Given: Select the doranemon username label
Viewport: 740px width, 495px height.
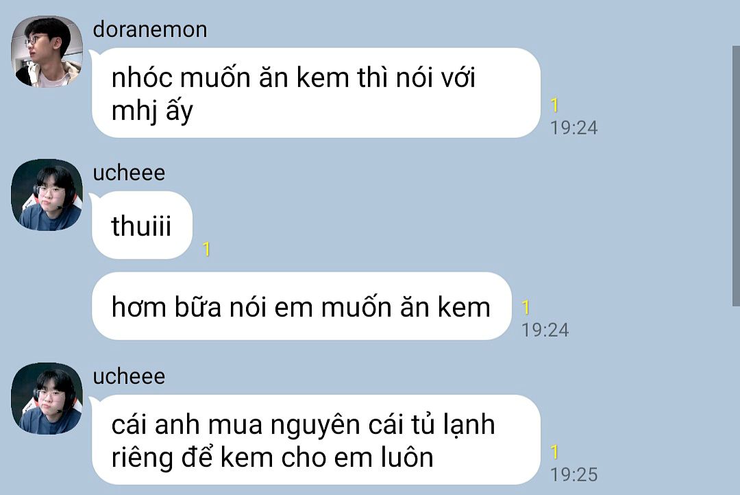Looking at the screenshot, I should [149, 29].
